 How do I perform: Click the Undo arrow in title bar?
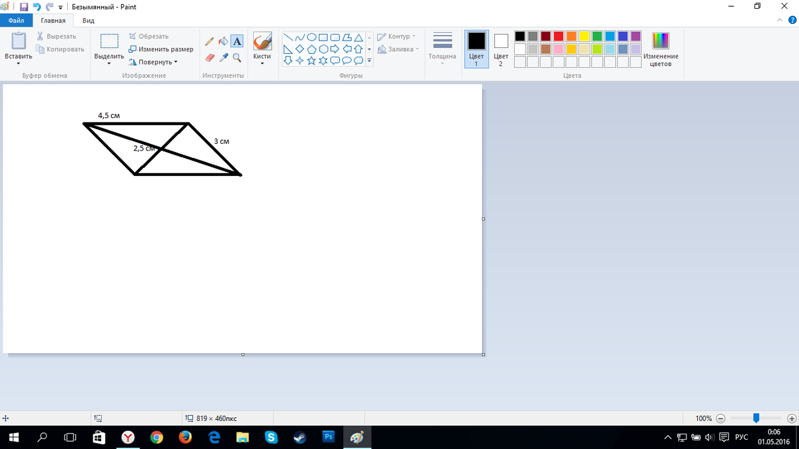37,7
